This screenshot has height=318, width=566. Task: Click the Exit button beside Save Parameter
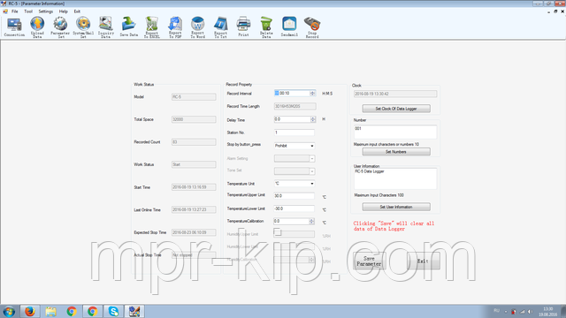pyautogui.click(x=423, y=261)
